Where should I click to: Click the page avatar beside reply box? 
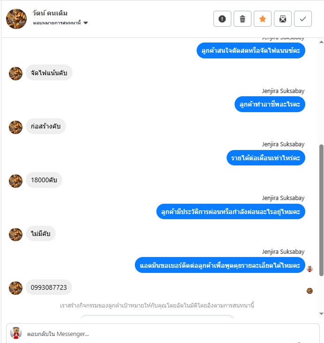(x=16, y=333)
